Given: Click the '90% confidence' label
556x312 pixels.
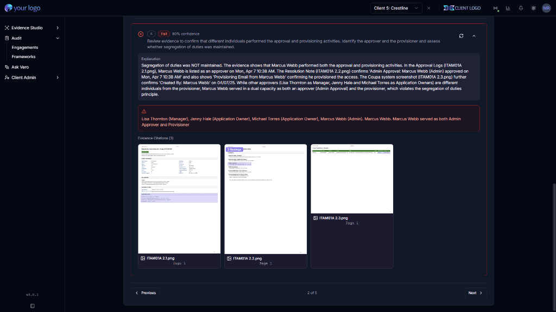Looking at the screenshot, I should click(x=186, y=34).
